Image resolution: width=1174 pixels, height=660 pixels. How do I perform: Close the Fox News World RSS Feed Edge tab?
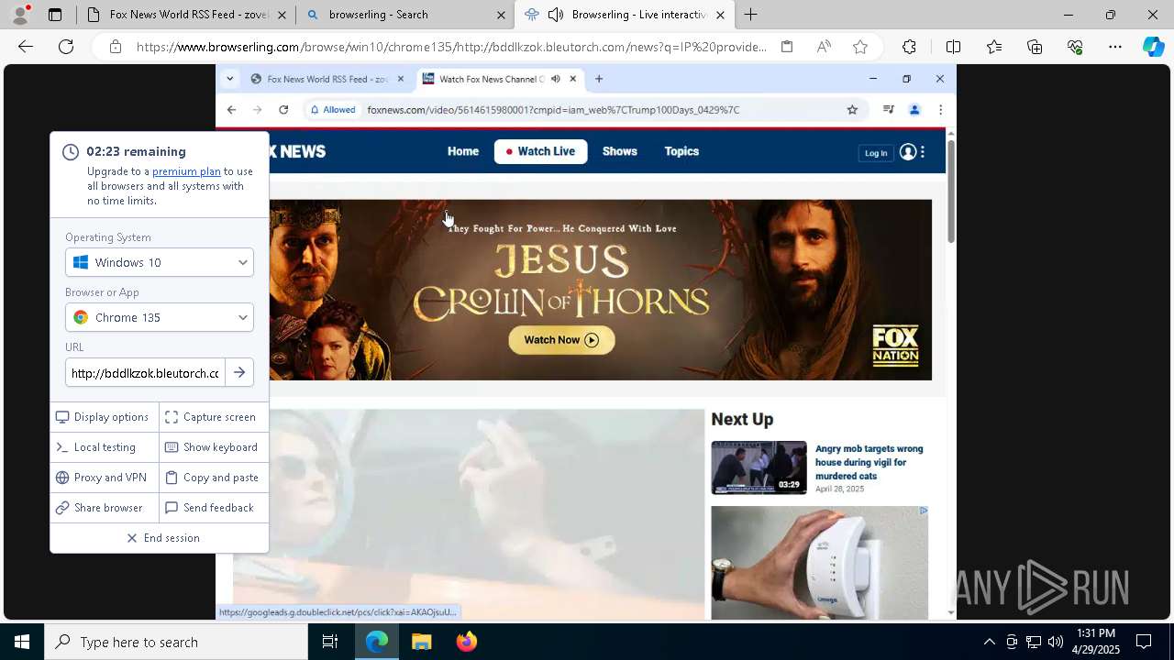click(x=282, y=15)
